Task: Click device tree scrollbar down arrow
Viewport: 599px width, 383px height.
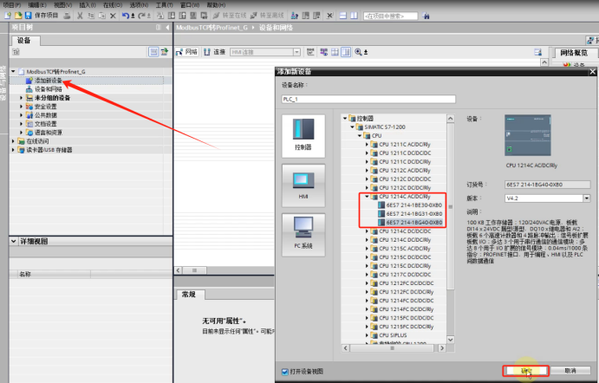Action: [451, 340]
